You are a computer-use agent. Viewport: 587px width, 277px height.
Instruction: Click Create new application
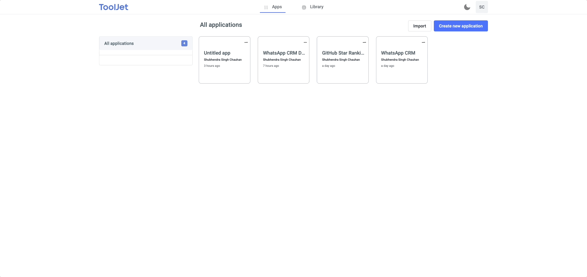[x=460, y=26]
